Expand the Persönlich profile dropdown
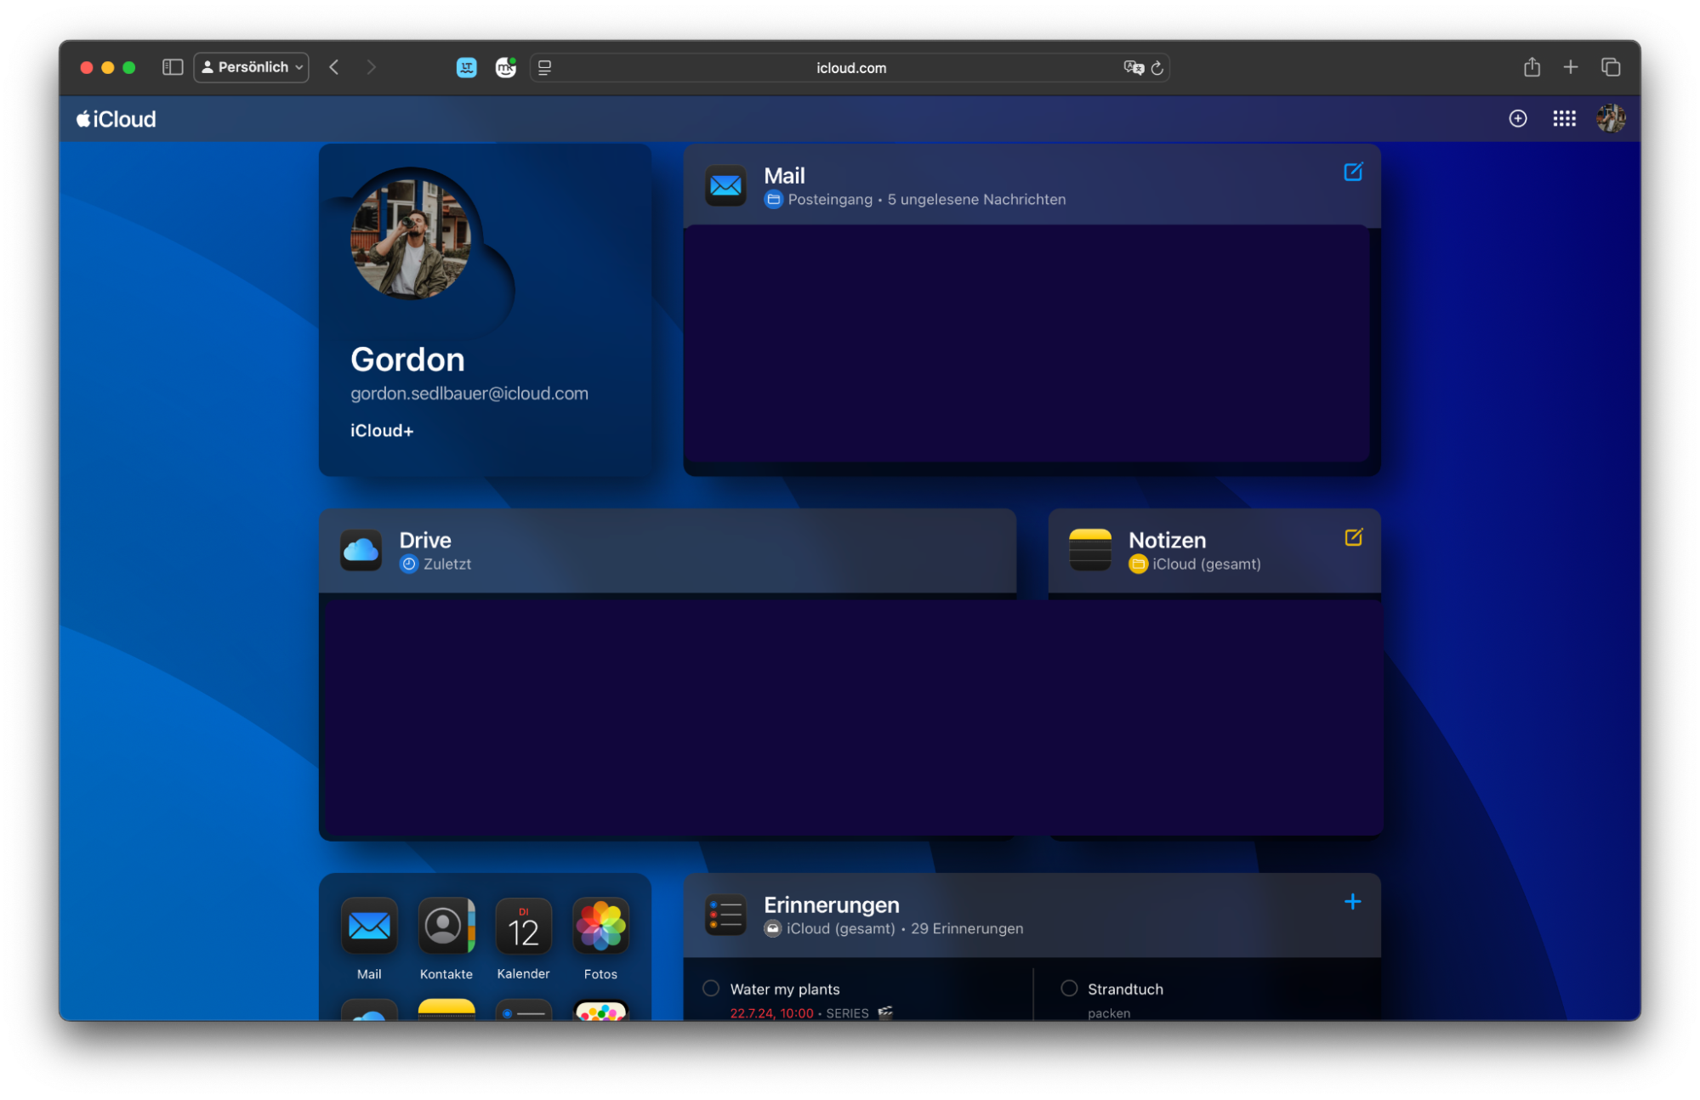This screenshot has width=1700, height=1100. 252,67
